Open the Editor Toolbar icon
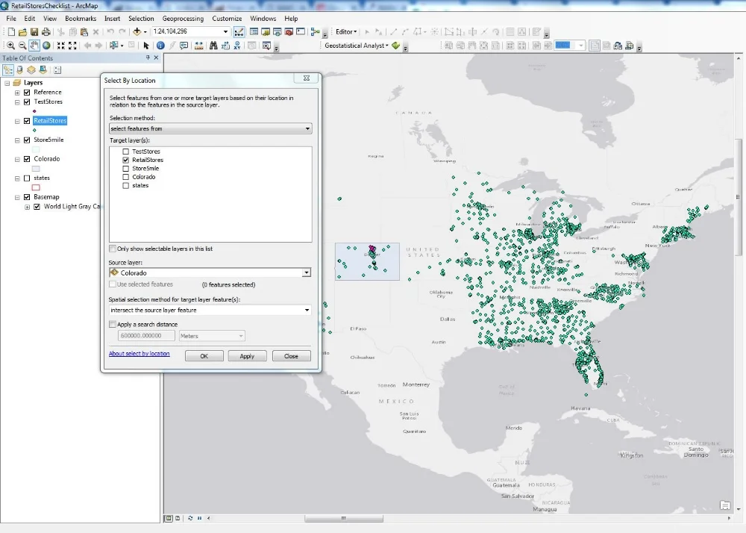746x533 pixels. pyautogui.click(x=239, y=32)
